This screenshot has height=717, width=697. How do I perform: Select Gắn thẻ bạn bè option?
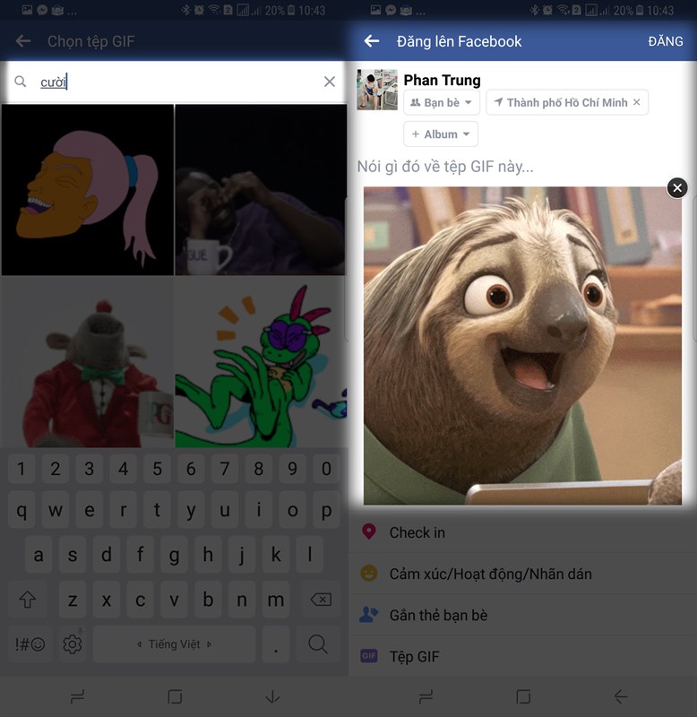click(522, 615)
